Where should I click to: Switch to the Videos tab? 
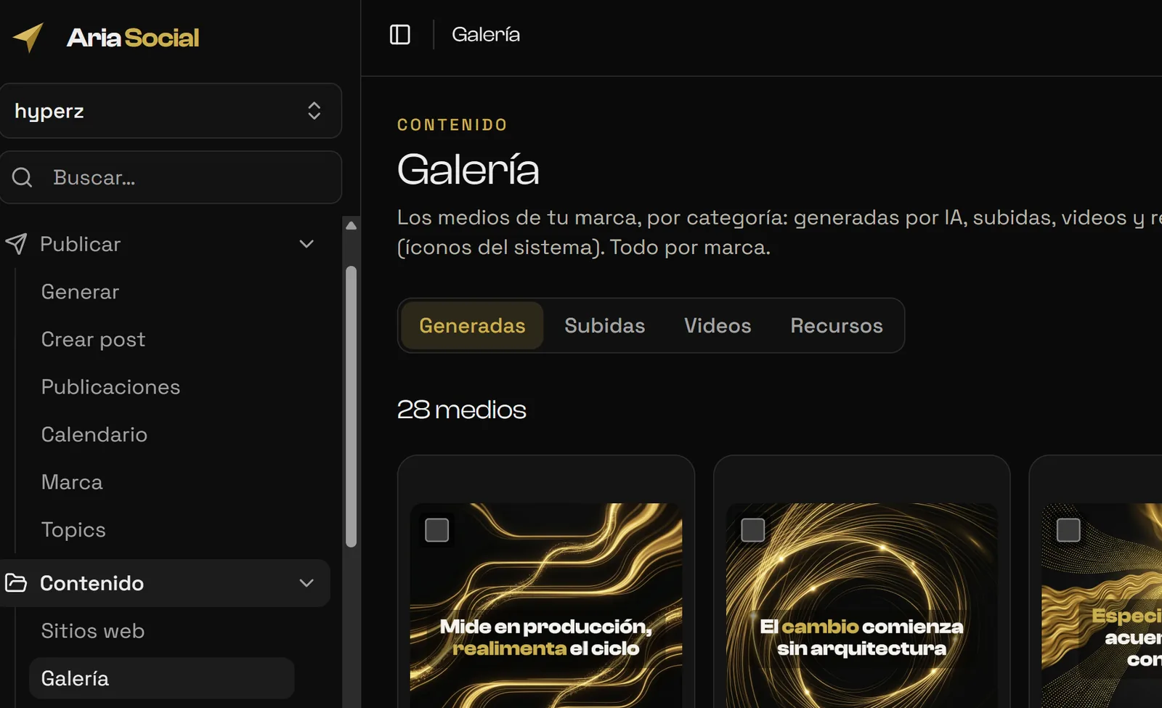tap(718, 325)
